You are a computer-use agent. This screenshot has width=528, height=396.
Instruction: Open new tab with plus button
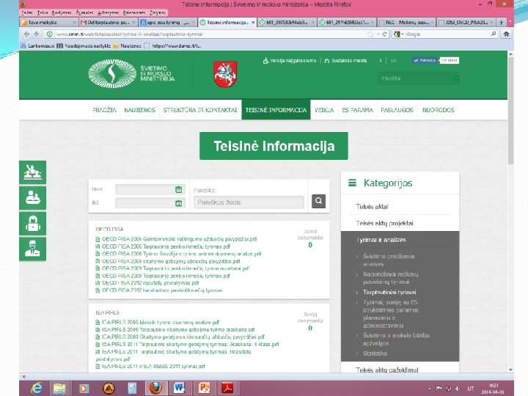(x=501, y=22)
